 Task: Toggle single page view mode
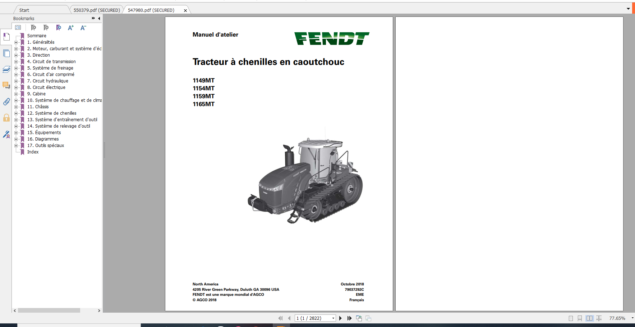[570, 318]
